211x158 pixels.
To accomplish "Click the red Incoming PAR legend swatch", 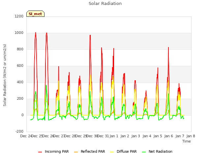I will coord(40,152).
